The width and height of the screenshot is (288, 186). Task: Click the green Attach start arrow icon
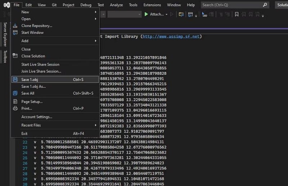146,14
